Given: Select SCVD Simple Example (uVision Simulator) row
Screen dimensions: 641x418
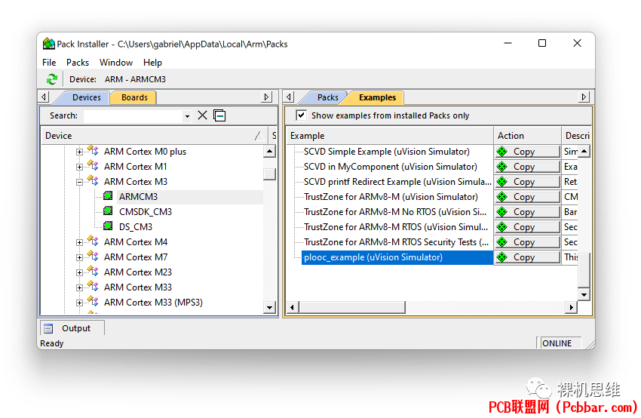Looking at the screenshot, I should tap(387, 152).
